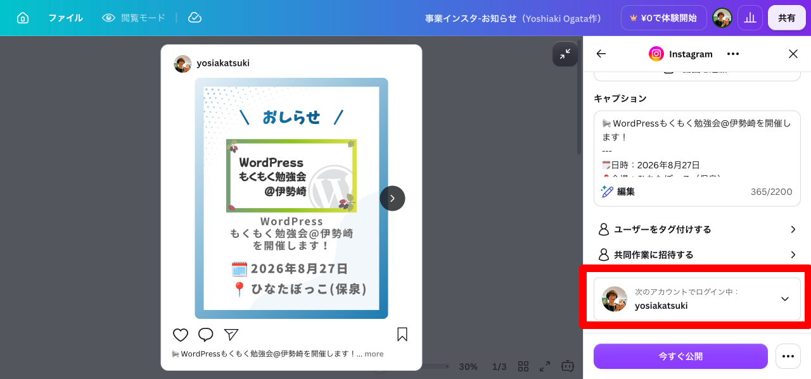Click the 共有 share button

(787, 18)
